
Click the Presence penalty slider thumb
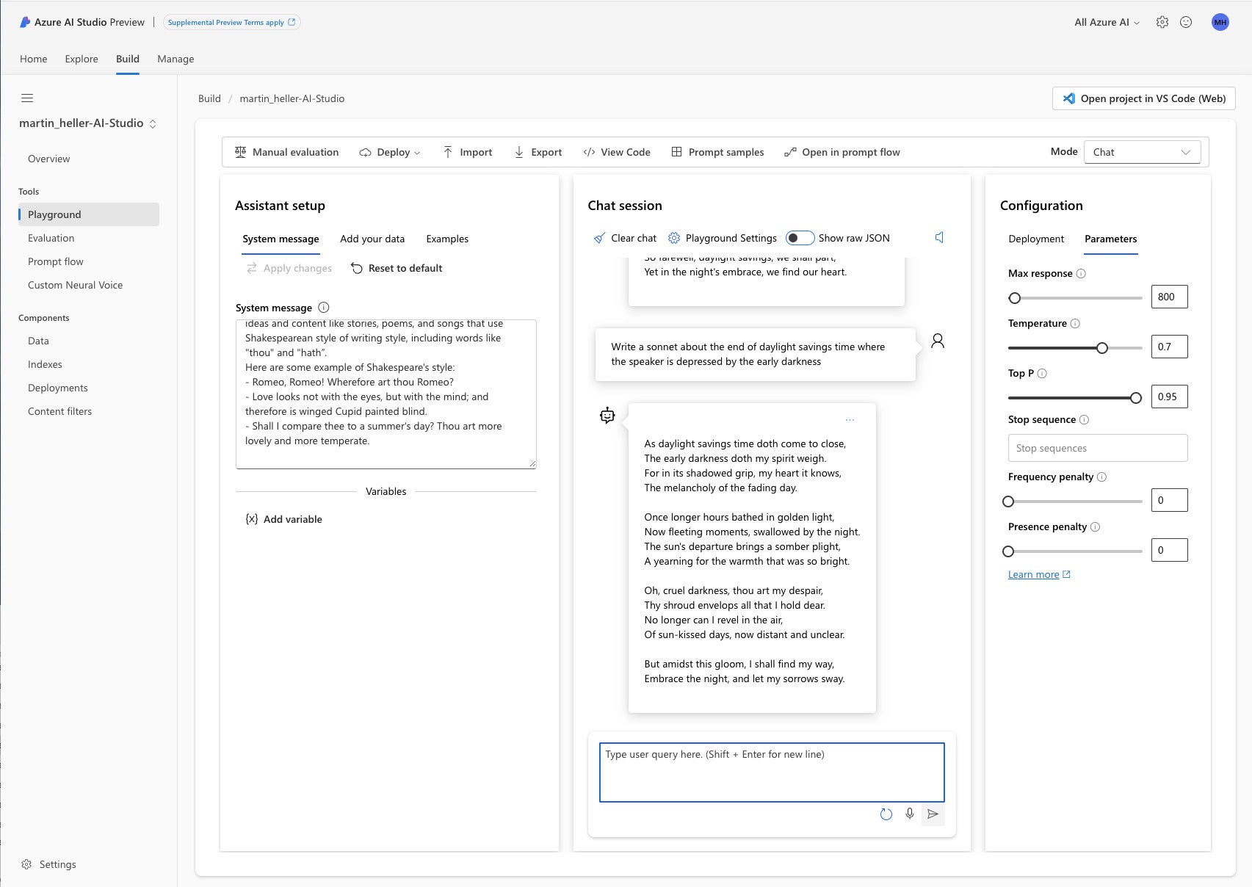1008,551
